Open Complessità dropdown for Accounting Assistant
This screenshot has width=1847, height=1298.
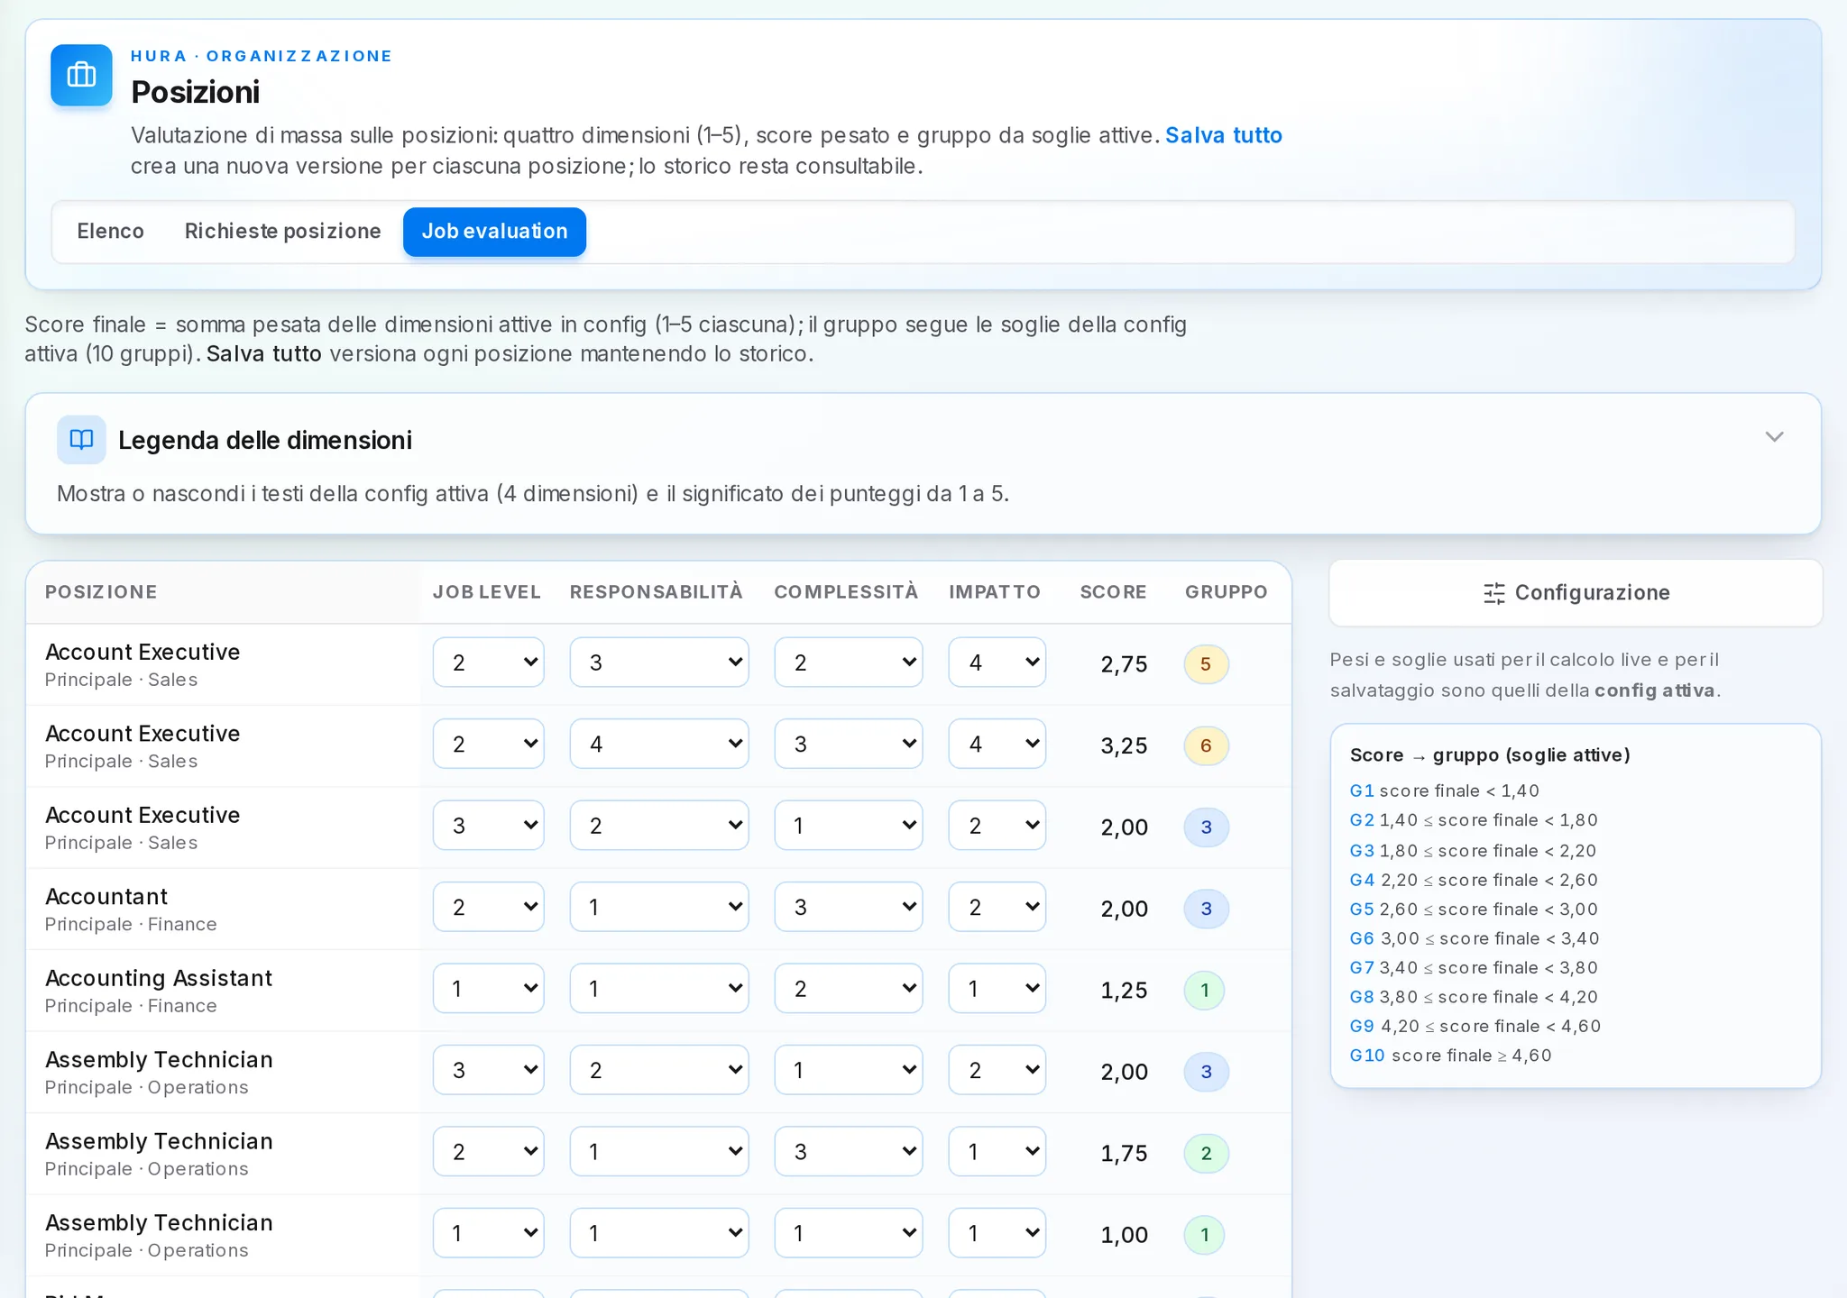(849, 989)
